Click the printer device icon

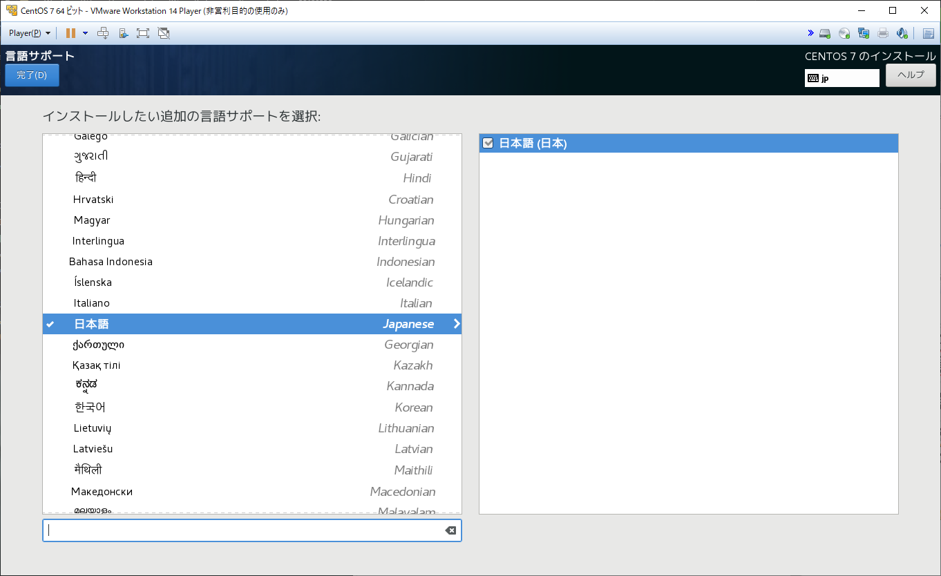[x=883, y=33]
